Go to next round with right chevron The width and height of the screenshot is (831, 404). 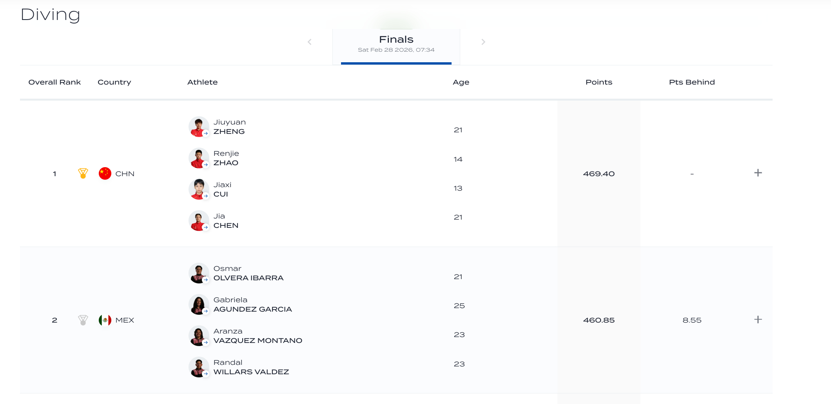[483, 42]
